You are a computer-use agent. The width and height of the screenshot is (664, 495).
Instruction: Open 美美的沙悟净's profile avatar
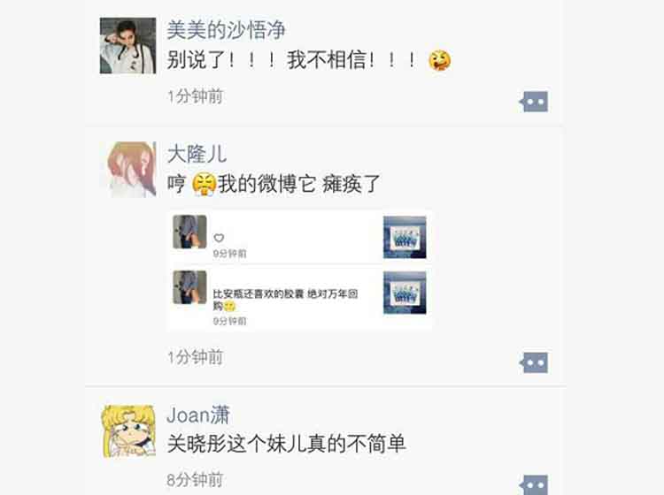coord(127,46)
